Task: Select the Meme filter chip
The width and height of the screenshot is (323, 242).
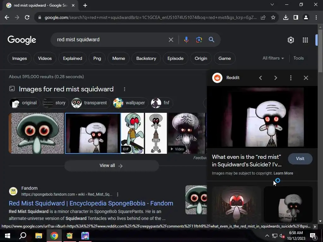Action: click(x=119, y=58)
